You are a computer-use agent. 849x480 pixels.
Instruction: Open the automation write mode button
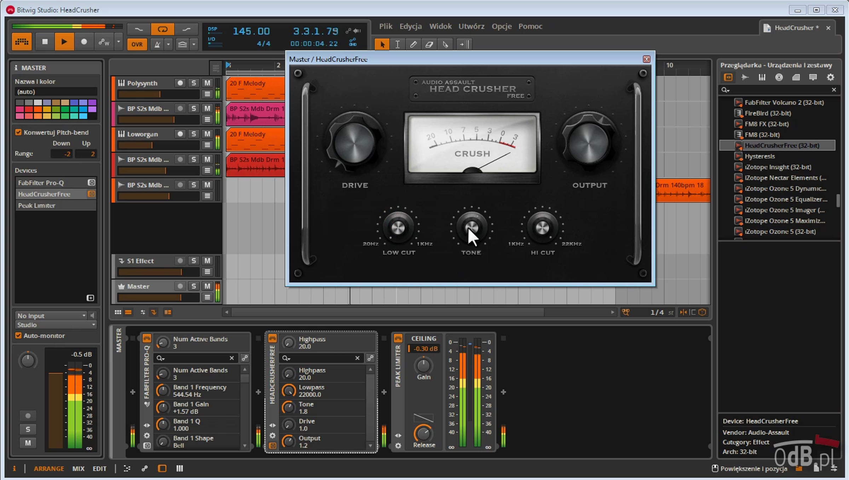pyautogui.click(x=104, y=42)
